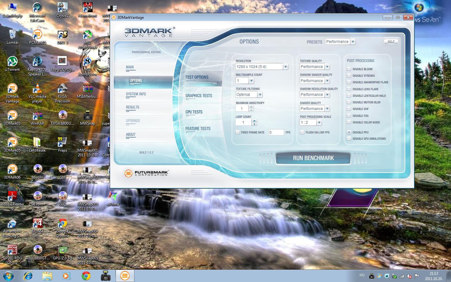
Task: Open the MWSnap desktop icon
Action: [x=87, y=118]
